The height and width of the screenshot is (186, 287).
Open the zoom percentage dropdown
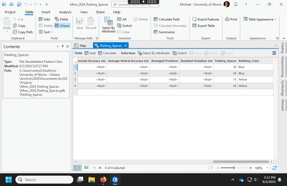click(x=268, y=168)
